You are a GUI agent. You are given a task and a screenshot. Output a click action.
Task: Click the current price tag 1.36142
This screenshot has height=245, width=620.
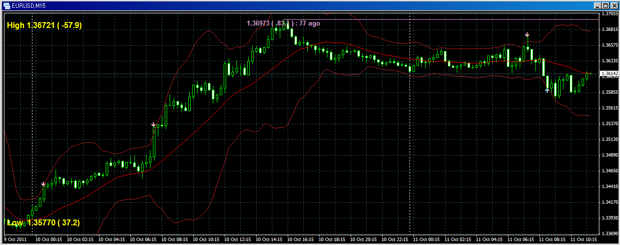tap(610, 74)
